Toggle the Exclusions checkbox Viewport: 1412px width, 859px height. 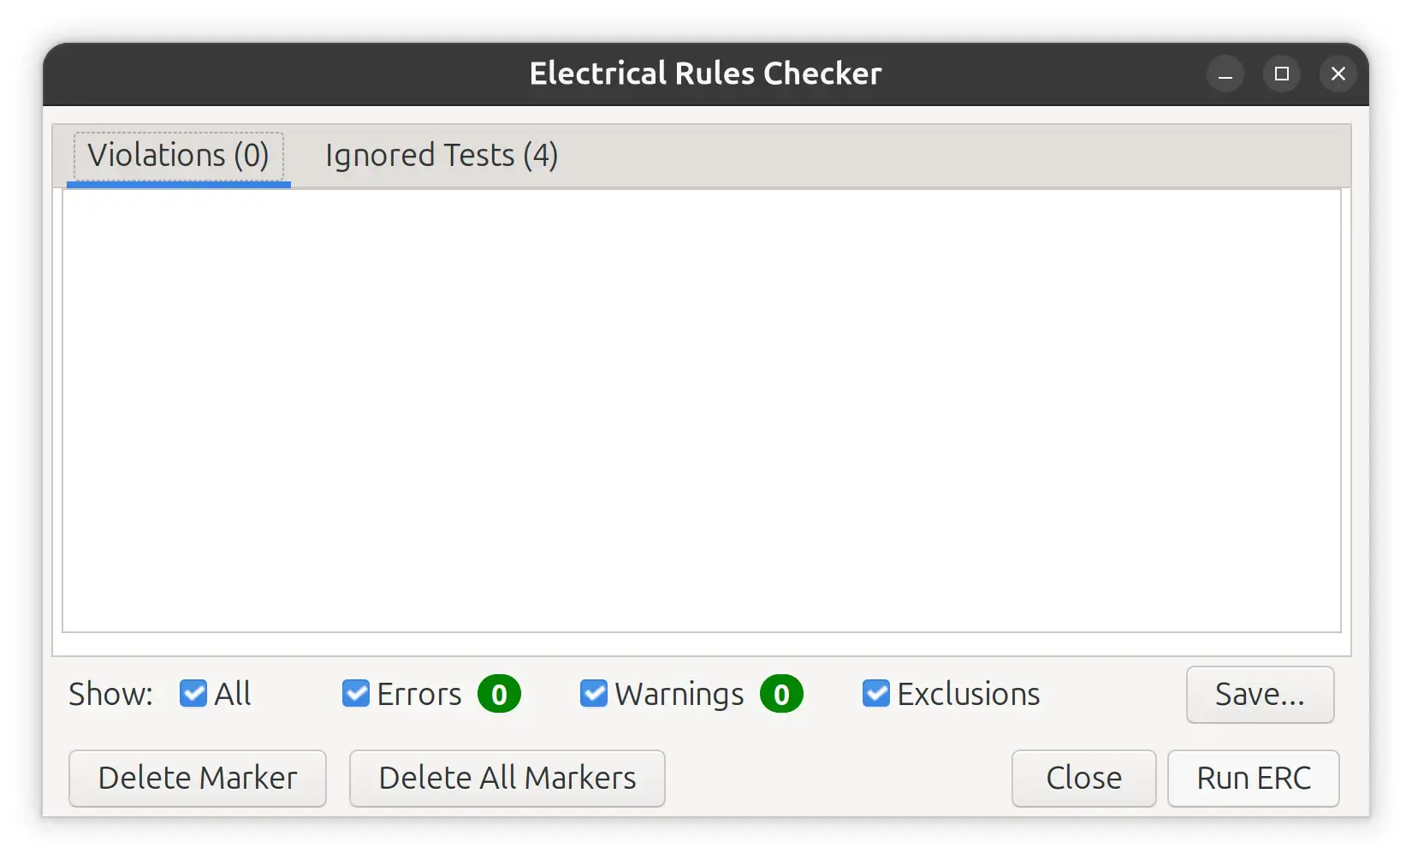click(x=876, y=693)
